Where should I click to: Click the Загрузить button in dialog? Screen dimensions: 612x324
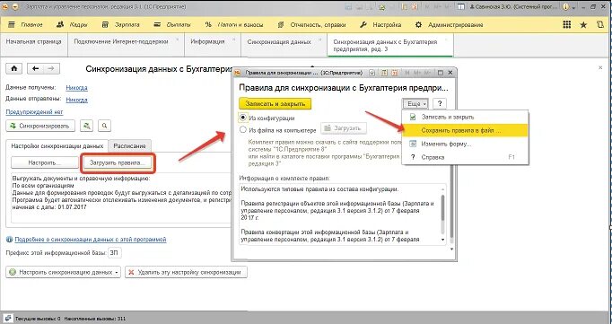pyautogui.click(x=344, y=128)
